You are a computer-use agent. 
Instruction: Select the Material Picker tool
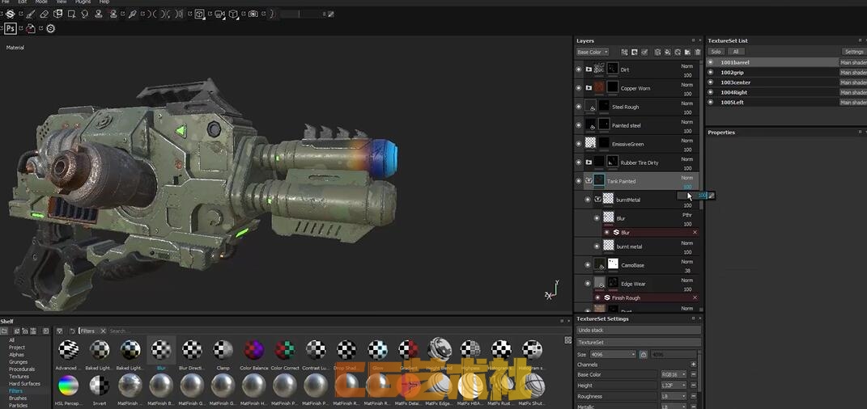133,15
